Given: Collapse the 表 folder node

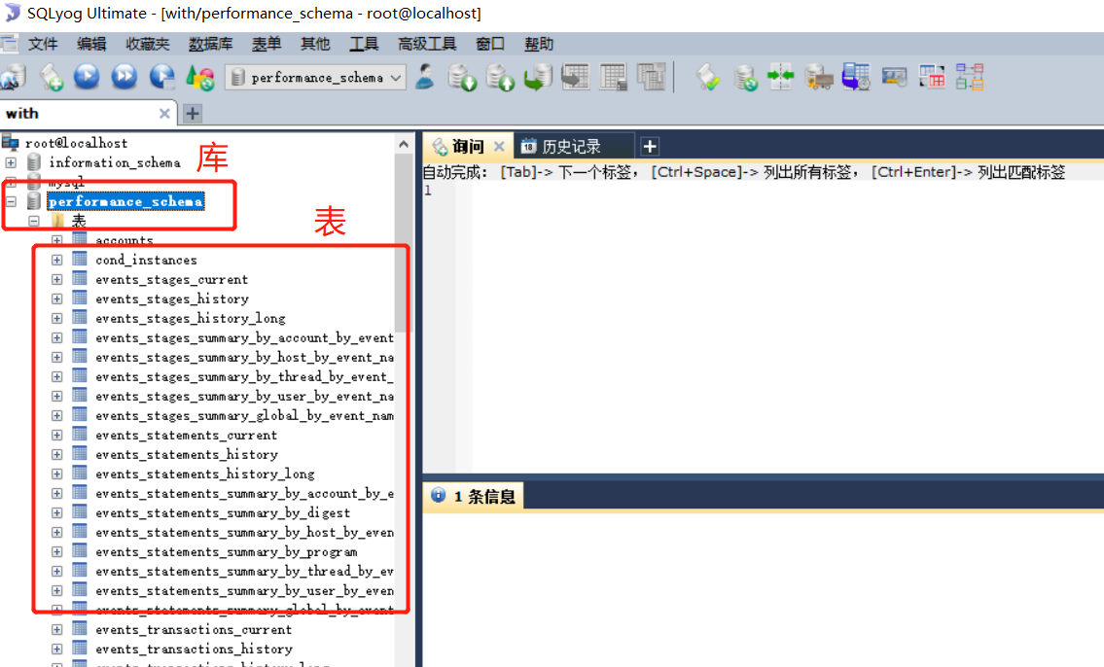Looking at the screenshot, I should click(34, 221).
